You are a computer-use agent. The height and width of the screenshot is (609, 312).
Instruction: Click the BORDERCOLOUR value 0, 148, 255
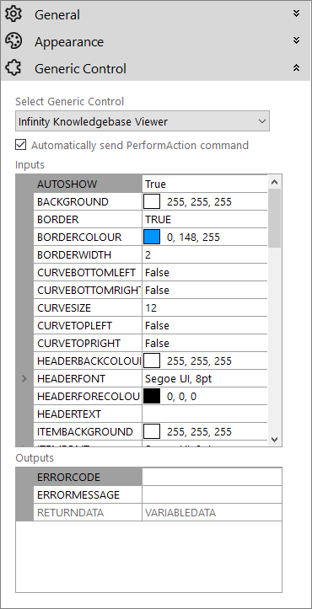(x=193, y=238)
